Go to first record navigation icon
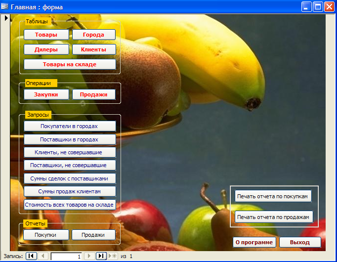Image resolution: width=337 pixels, height=262 pixels. click(31, 256)
